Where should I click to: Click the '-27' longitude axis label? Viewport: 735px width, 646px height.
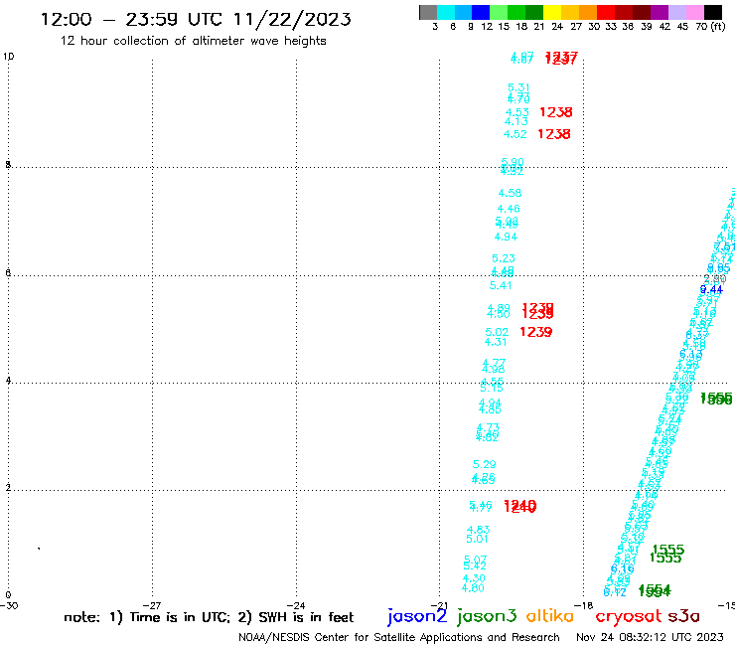pyautogui.click(x=152, y=605)
